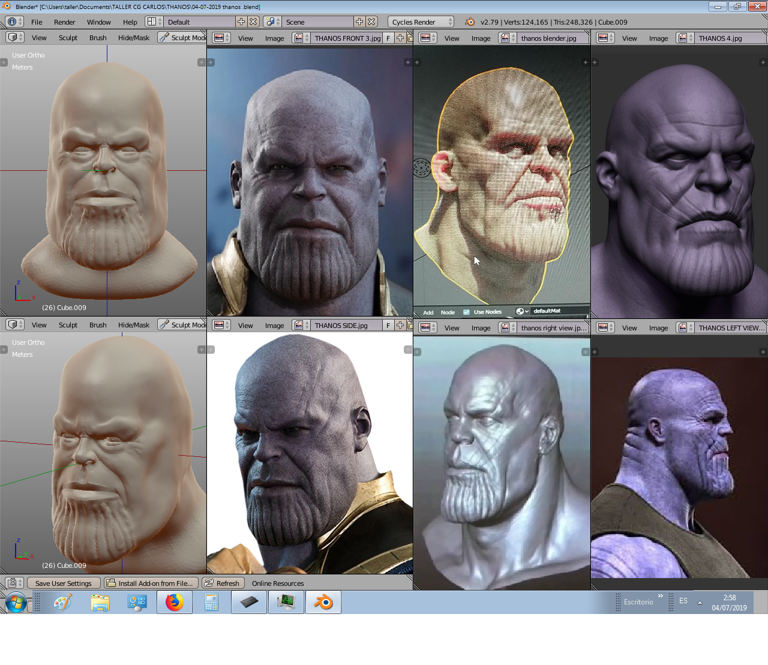Click Save User Settings button
The width and height of the screenshot is (768, 665).
[x=64, y=583]
